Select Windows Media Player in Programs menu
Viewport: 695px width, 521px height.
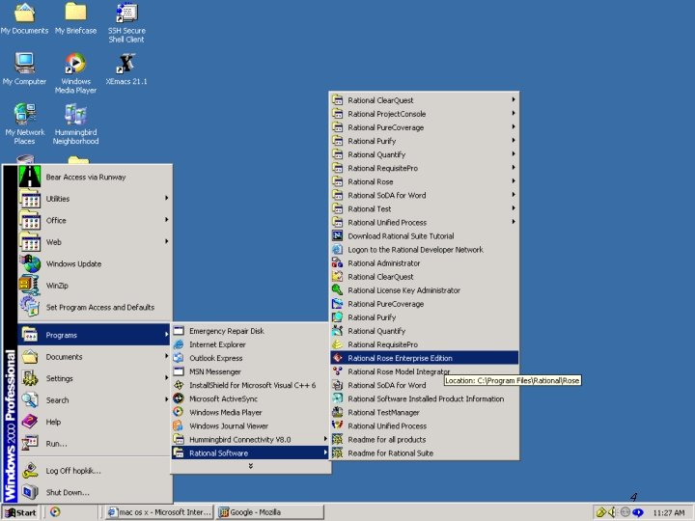[x=250, y=412]
